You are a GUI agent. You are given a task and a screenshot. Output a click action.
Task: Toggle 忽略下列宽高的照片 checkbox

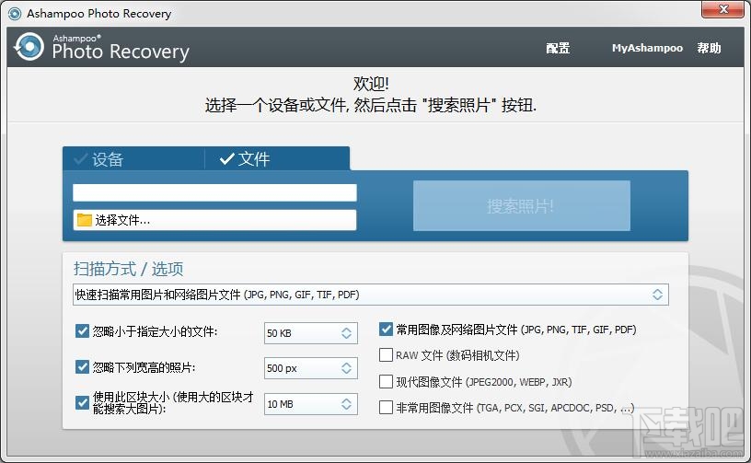[x=83, y=366]
